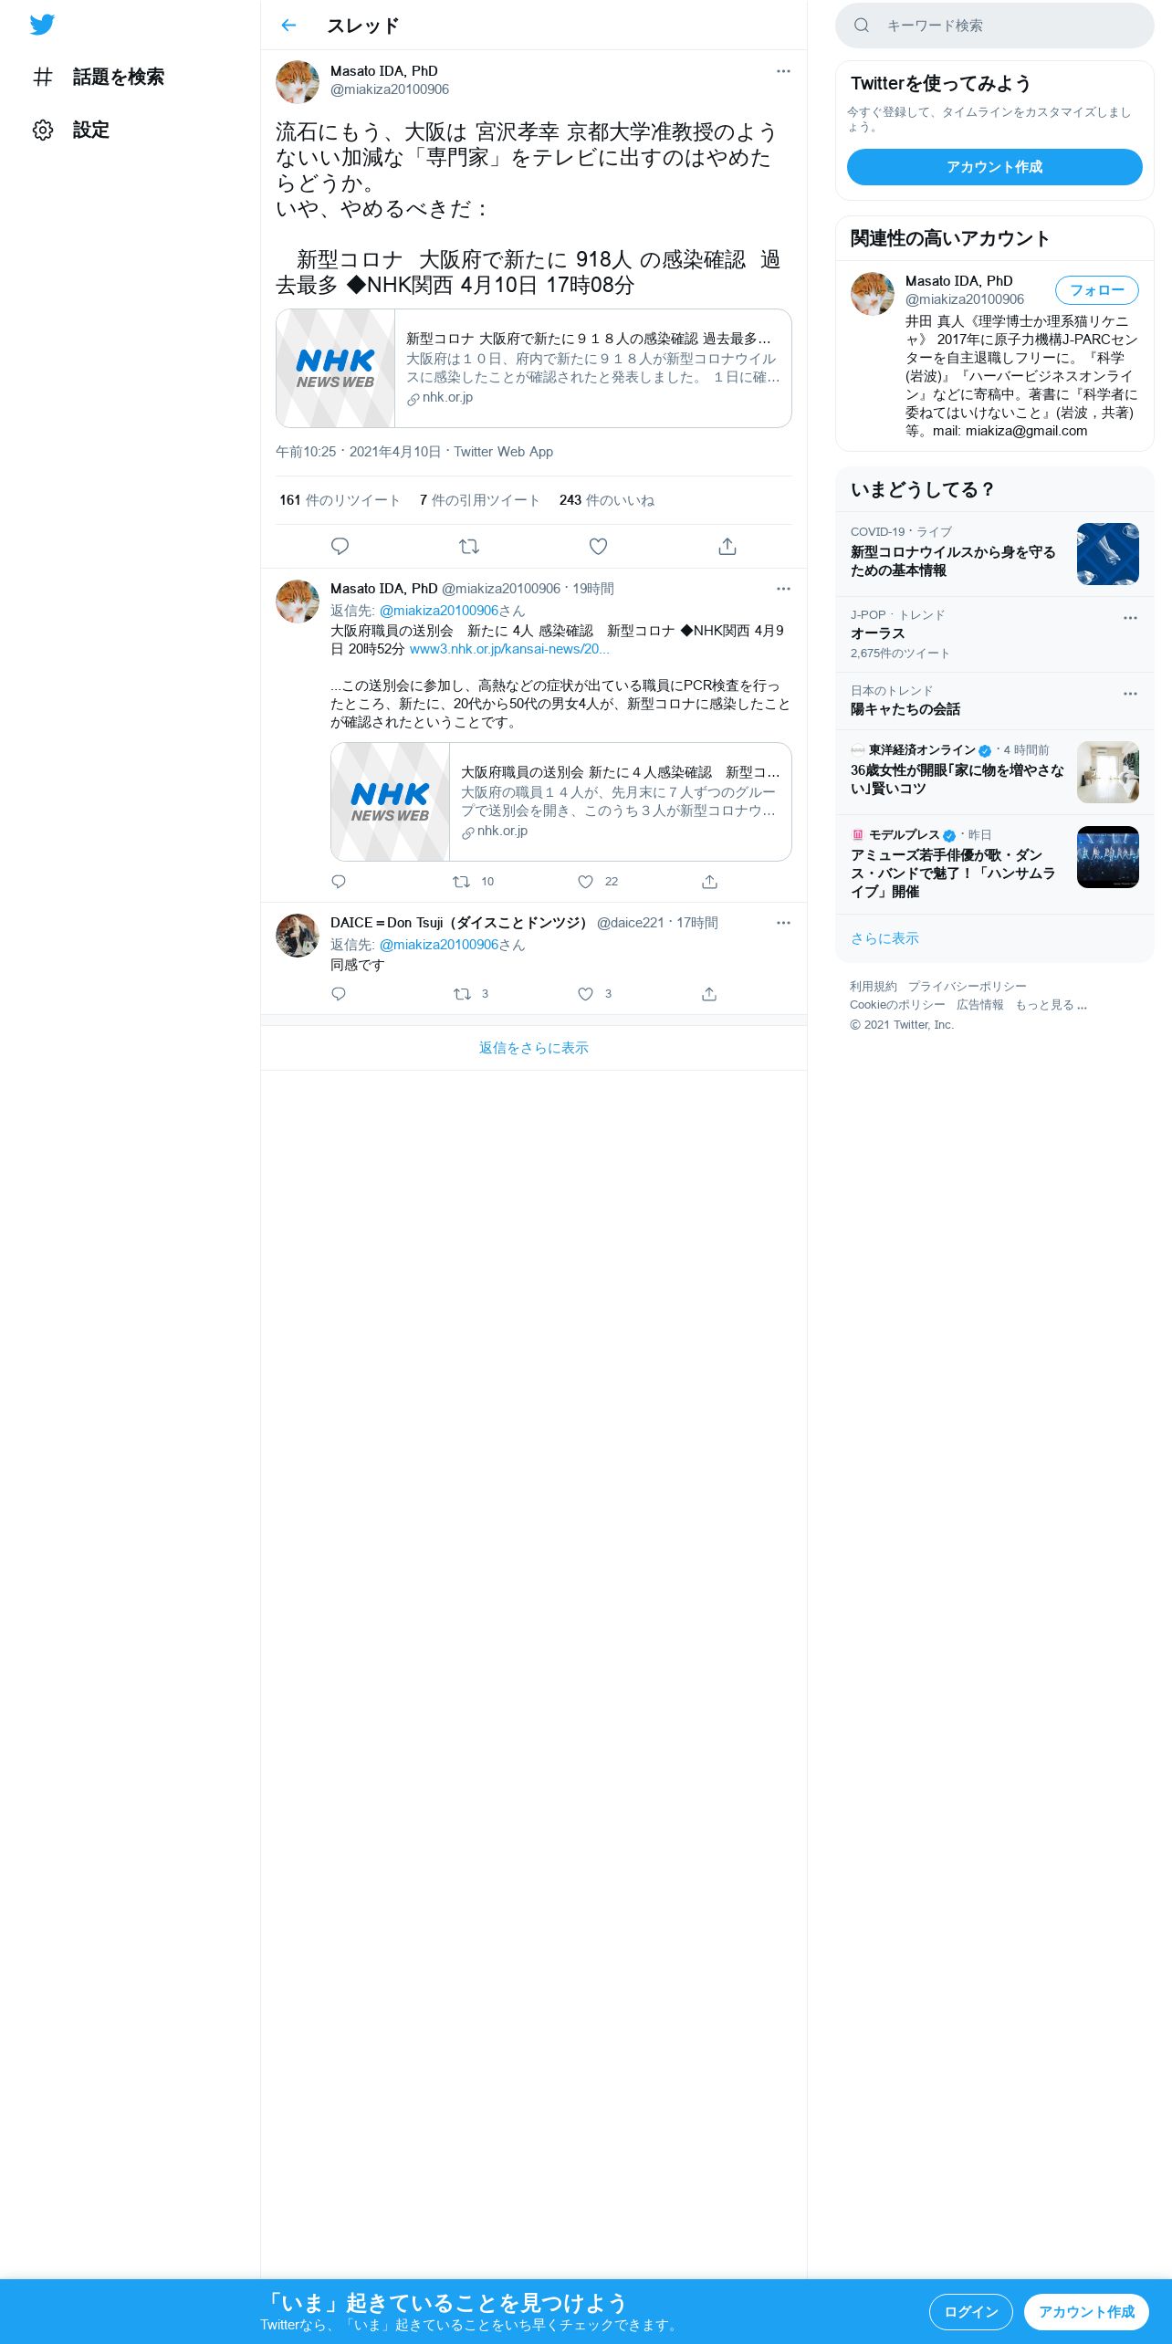The height and width of the screenshot is (2344, 1172).
Task: Open 話題を検索 explore hashtag item
Action: (x=99, y=77)
